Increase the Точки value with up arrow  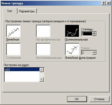point(94,52)
